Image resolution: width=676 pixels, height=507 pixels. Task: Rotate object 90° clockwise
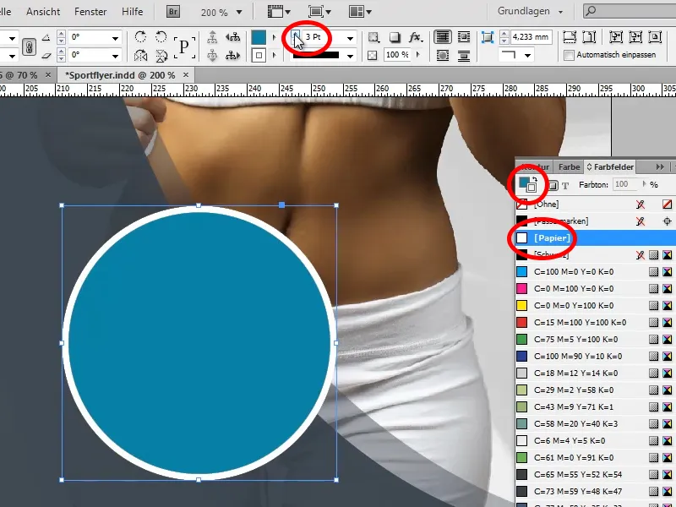tap(140, 37)
